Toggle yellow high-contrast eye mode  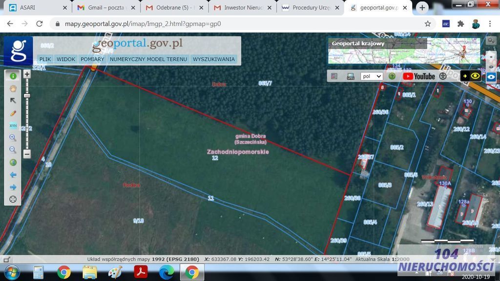[471, 76]
